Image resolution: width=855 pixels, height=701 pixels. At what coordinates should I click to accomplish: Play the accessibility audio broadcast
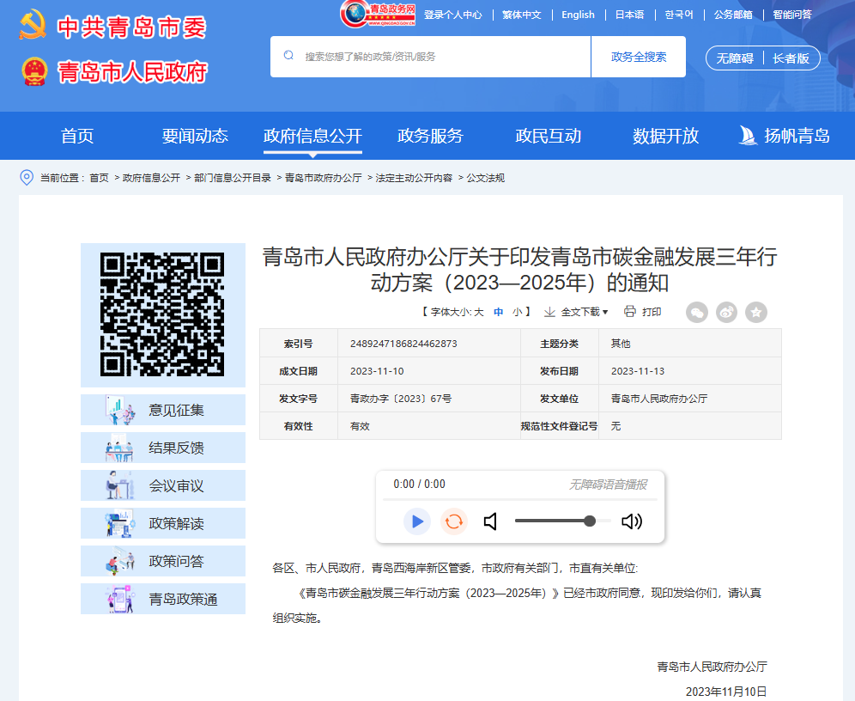(417, 521)
